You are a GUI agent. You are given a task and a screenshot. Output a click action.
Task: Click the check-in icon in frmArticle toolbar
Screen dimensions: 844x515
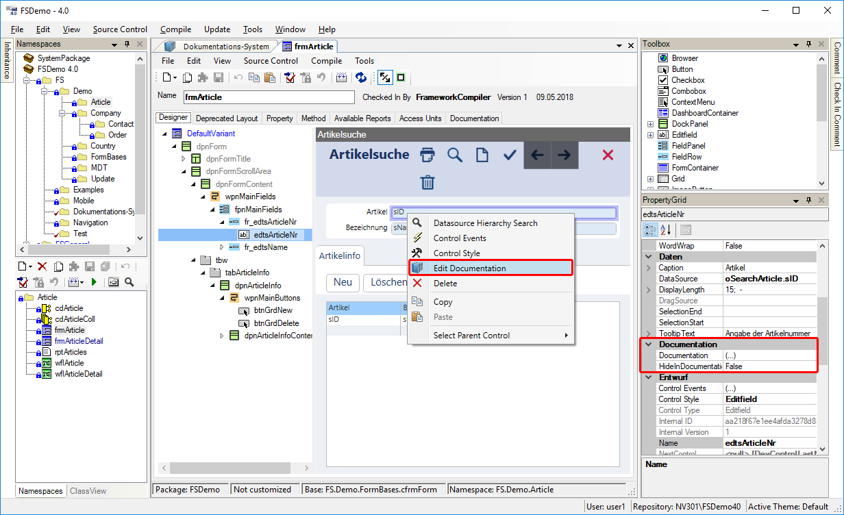pos(290,77)
